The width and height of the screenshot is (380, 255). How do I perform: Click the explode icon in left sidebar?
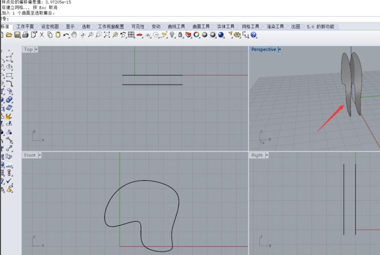pyautogui.click(x=9, y=116)
